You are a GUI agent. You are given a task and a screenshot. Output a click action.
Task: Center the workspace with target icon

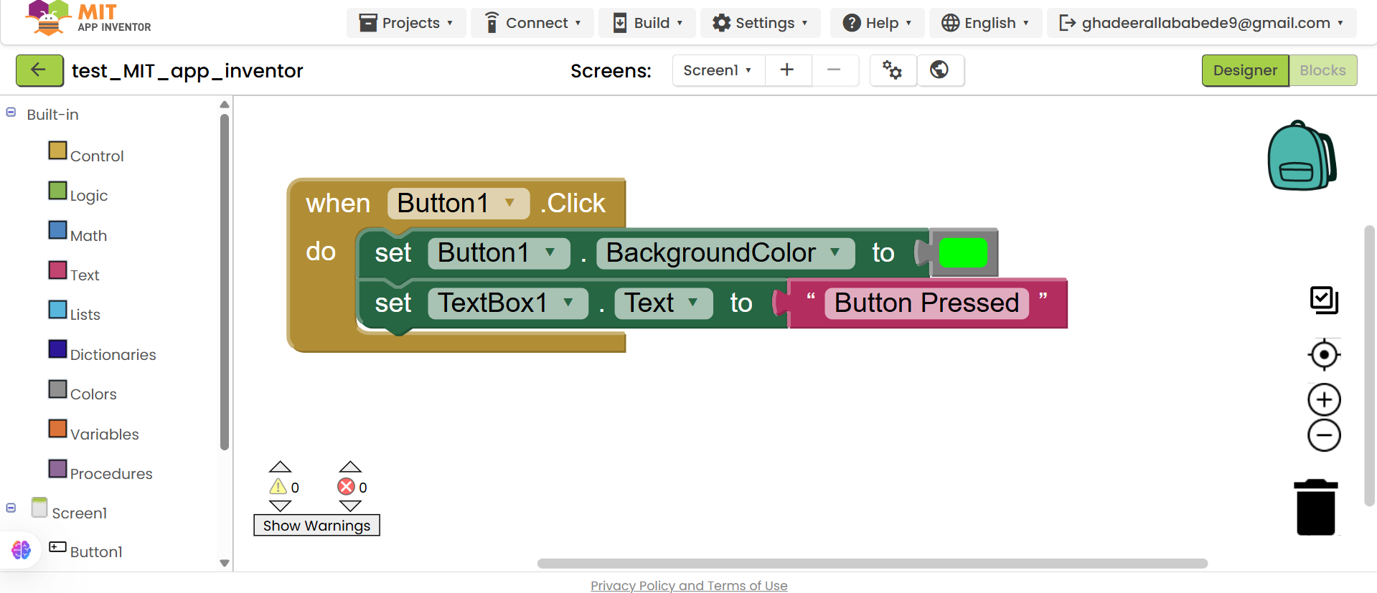point(1324,354)
